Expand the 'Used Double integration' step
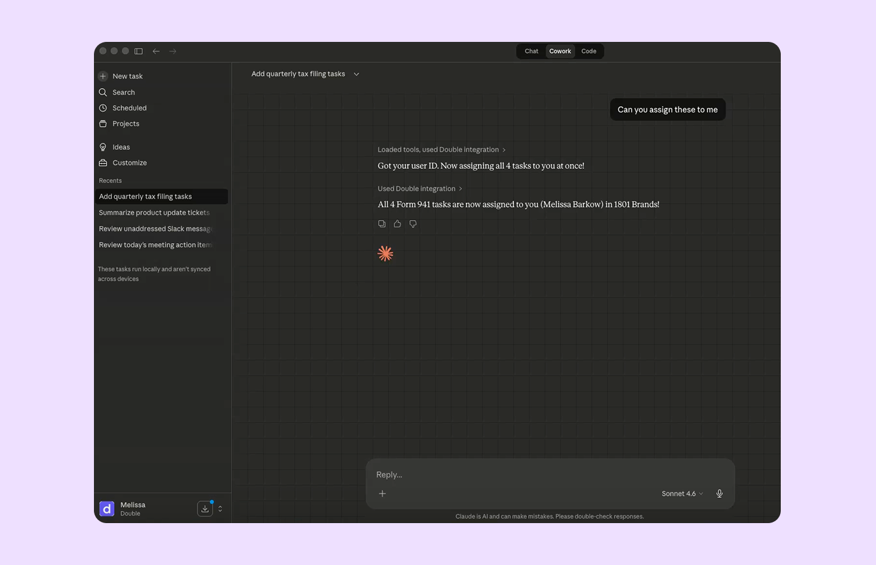This screenshot has width=876, height=565. pos(420,189)
